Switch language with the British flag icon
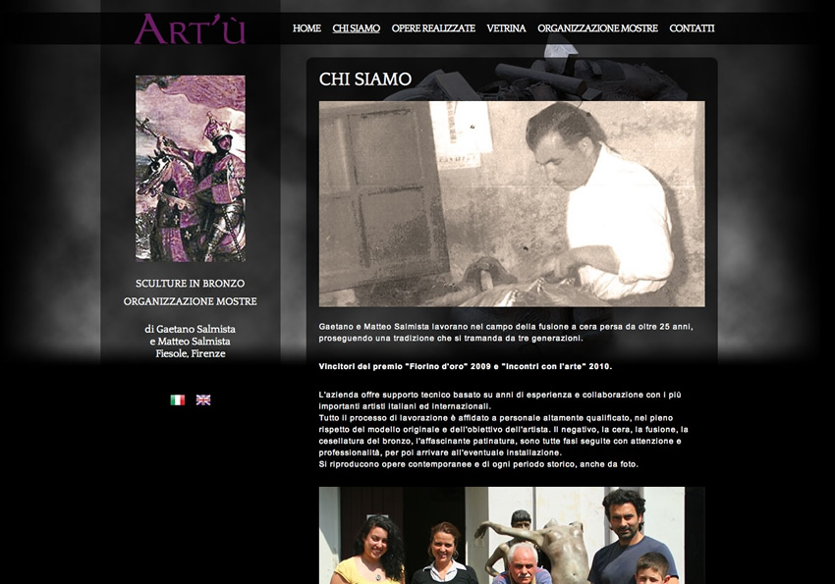The image size is (835, 584). coord(203,400)
